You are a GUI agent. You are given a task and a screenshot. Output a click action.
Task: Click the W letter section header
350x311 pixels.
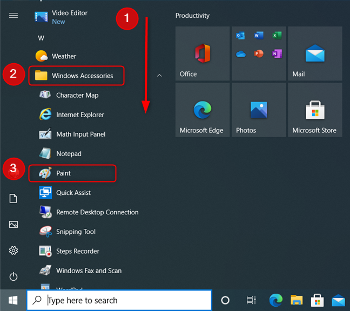tap(41, 38)
